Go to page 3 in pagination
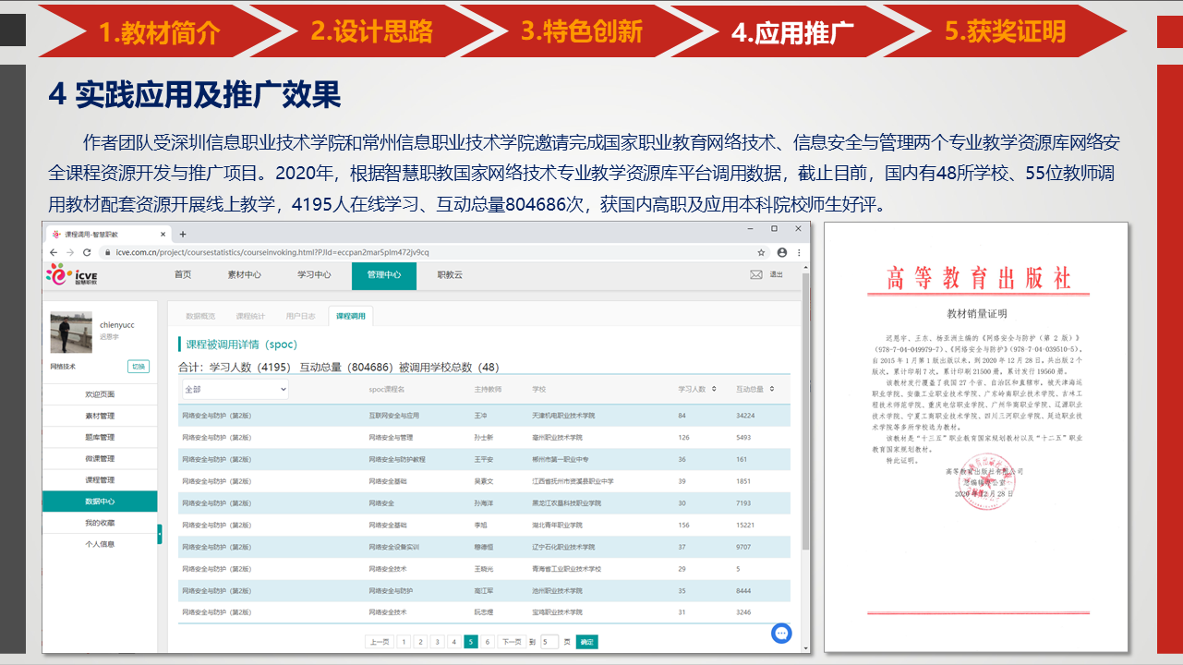 click(437, 642)
